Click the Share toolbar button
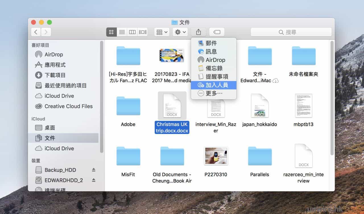364x214 pixels. pyautogui.click(x=198, y=32)
